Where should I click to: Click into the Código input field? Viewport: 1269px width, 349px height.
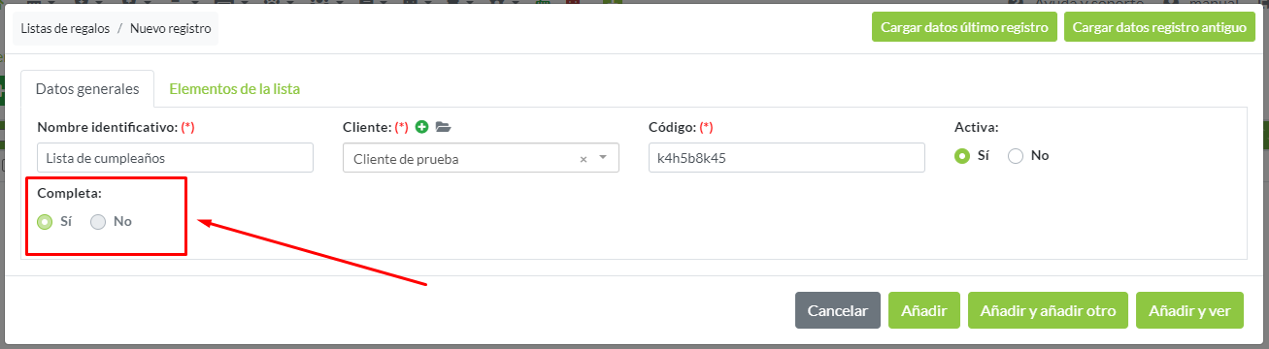click(786, 158)
